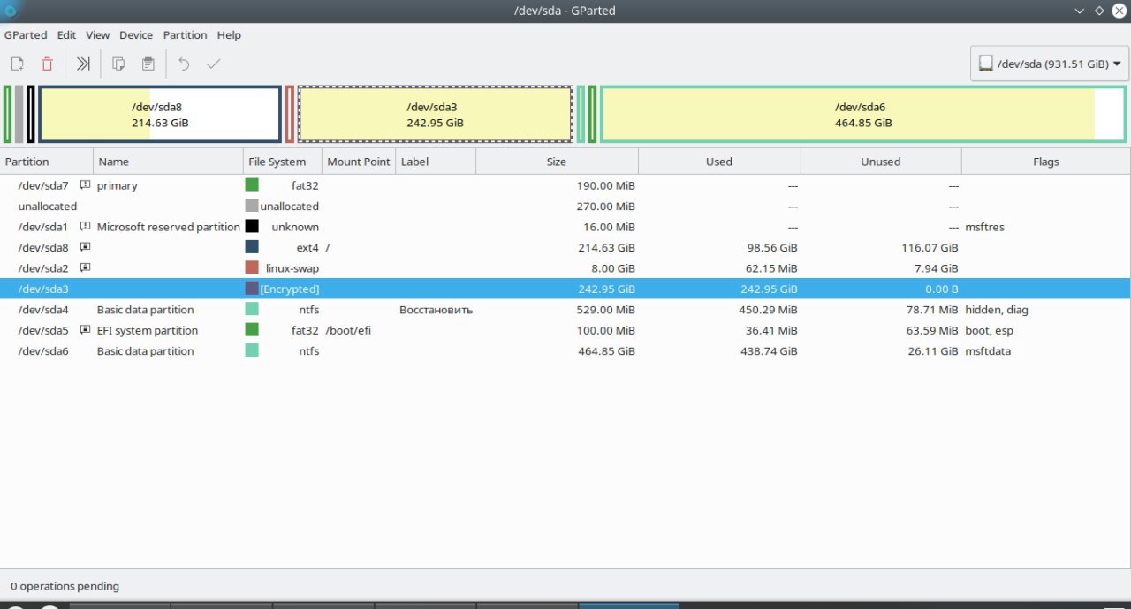Click the gray unallocated file system swatch
Image resolution: width=1131 pixels, height=609 pixels.
point(252,206)
